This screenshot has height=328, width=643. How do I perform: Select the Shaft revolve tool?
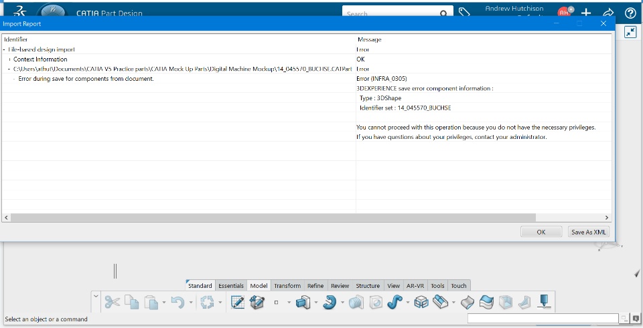click(x=330, y=303)
